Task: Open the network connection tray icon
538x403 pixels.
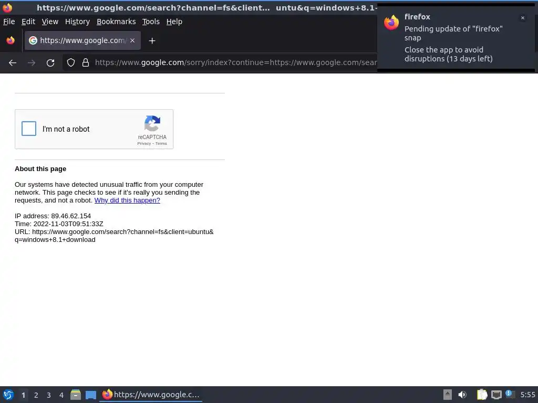Action: 496,395
